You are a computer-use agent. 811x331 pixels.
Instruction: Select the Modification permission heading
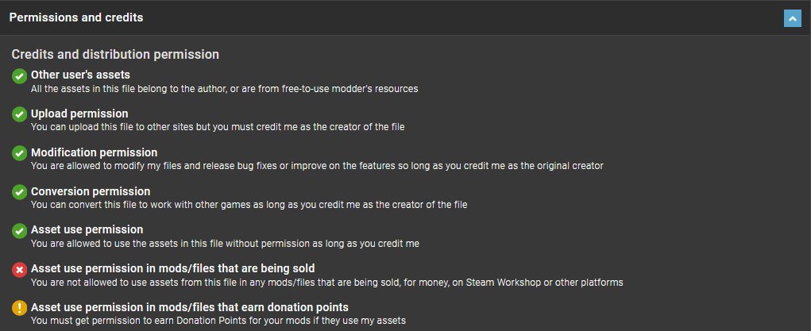pyautogui.click(x=95, y=152)
